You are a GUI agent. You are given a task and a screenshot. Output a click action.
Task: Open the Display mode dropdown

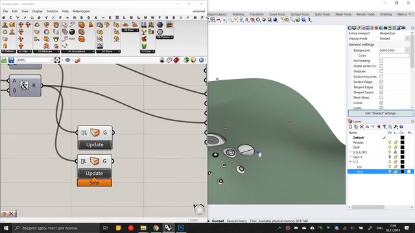click(x=407, y=39)
